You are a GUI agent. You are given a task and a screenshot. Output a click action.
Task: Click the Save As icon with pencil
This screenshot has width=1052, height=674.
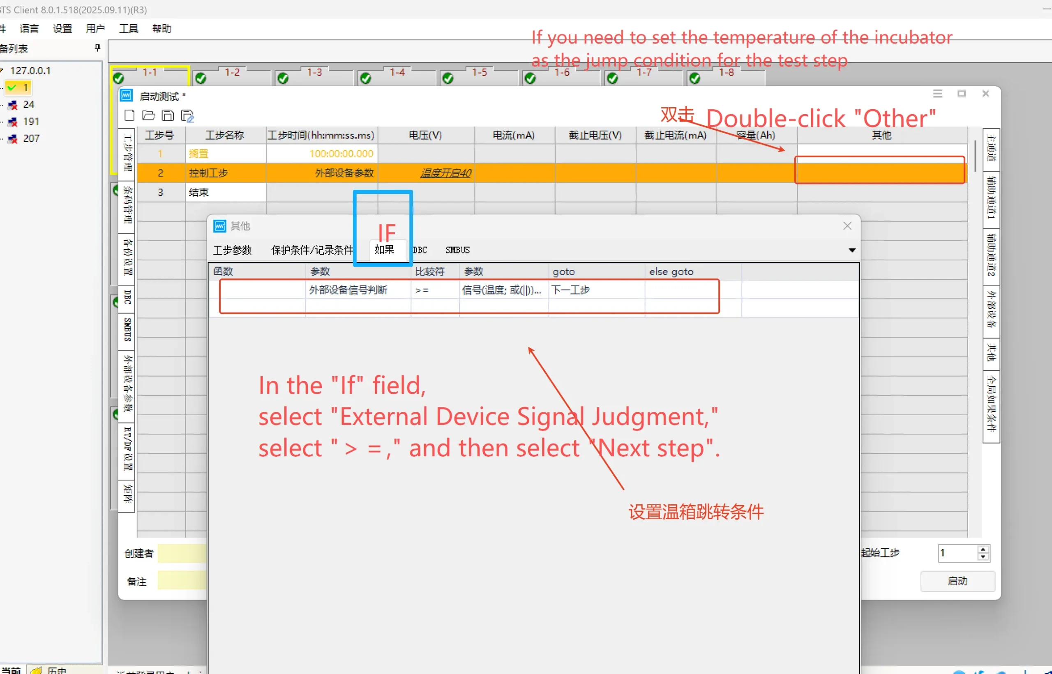tap(187, 116)
